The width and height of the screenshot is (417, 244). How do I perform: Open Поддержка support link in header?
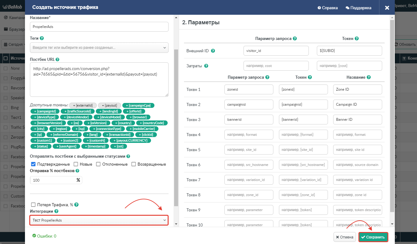point(358,8)
